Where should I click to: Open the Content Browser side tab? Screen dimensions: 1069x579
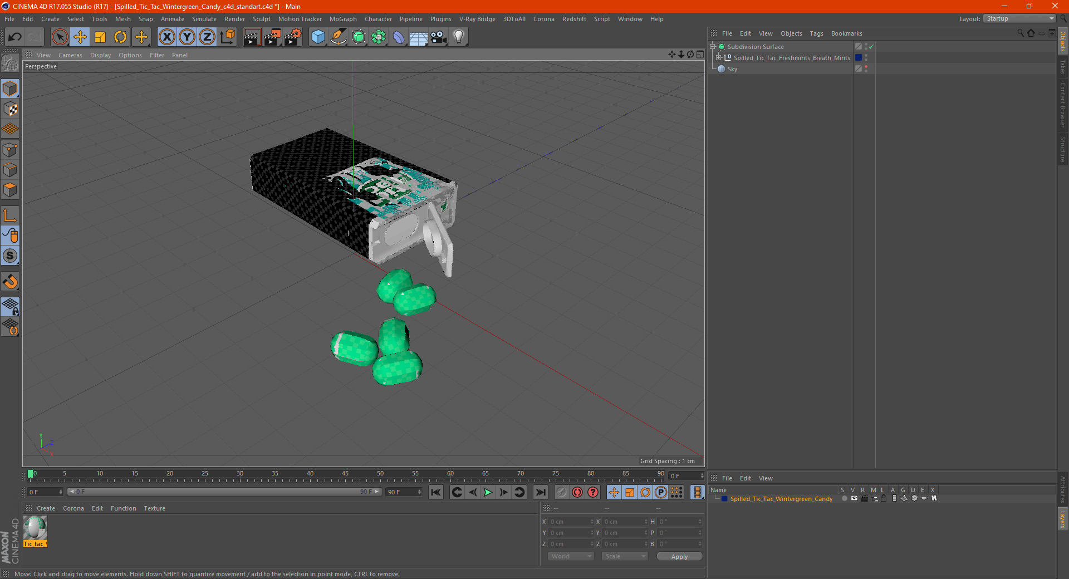[1063, 105]
